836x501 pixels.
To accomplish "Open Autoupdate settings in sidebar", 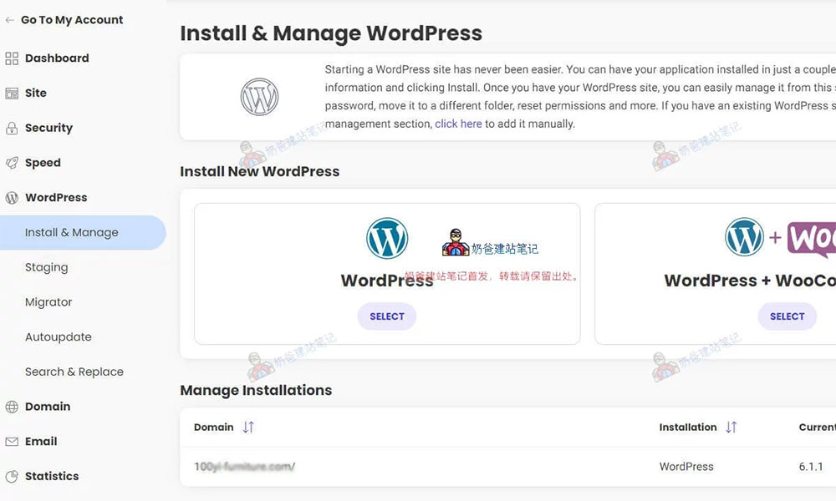I will [59, 337].
